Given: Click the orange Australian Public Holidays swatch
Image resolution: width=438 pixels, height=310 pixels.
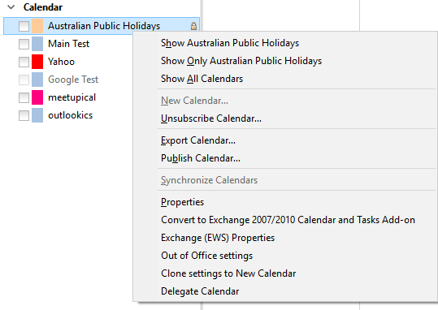Looking at the screenshot, I should pos(37,26).
